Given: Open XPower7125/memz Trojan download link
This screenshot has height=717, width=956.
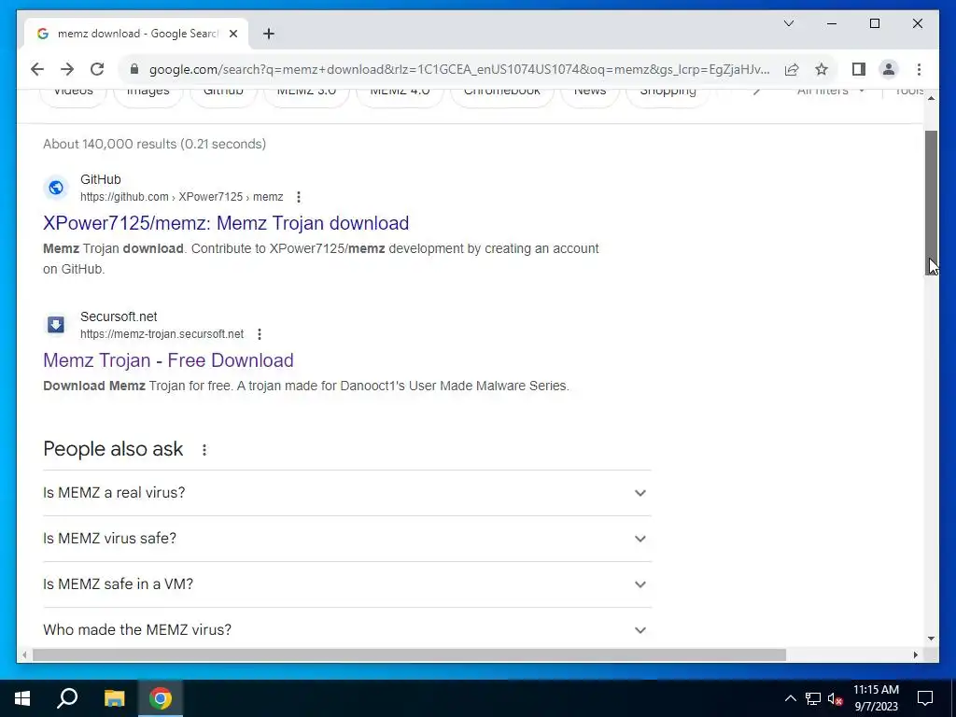Looking at the screenshot, I should pyautogui.click(x=226, y=223).
